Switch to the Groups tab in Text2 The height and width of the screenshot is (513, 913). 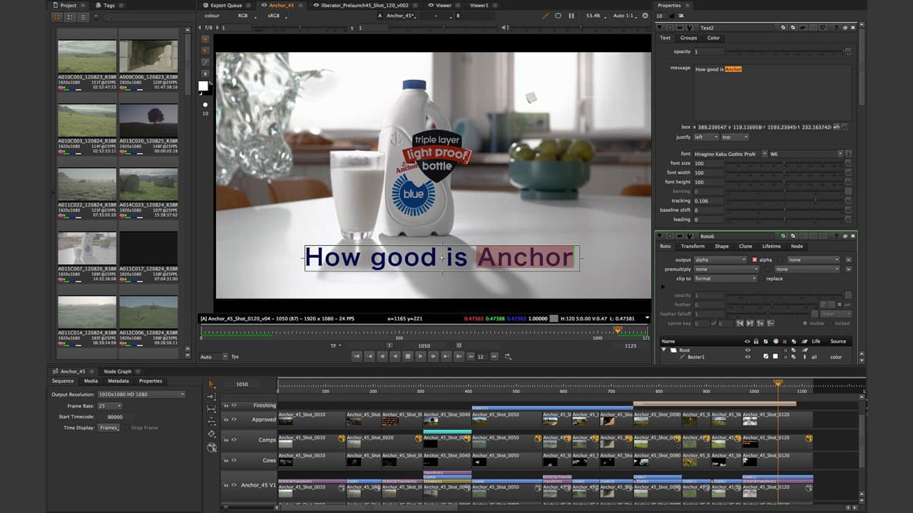pyautogui.click(x=688, y=38)
